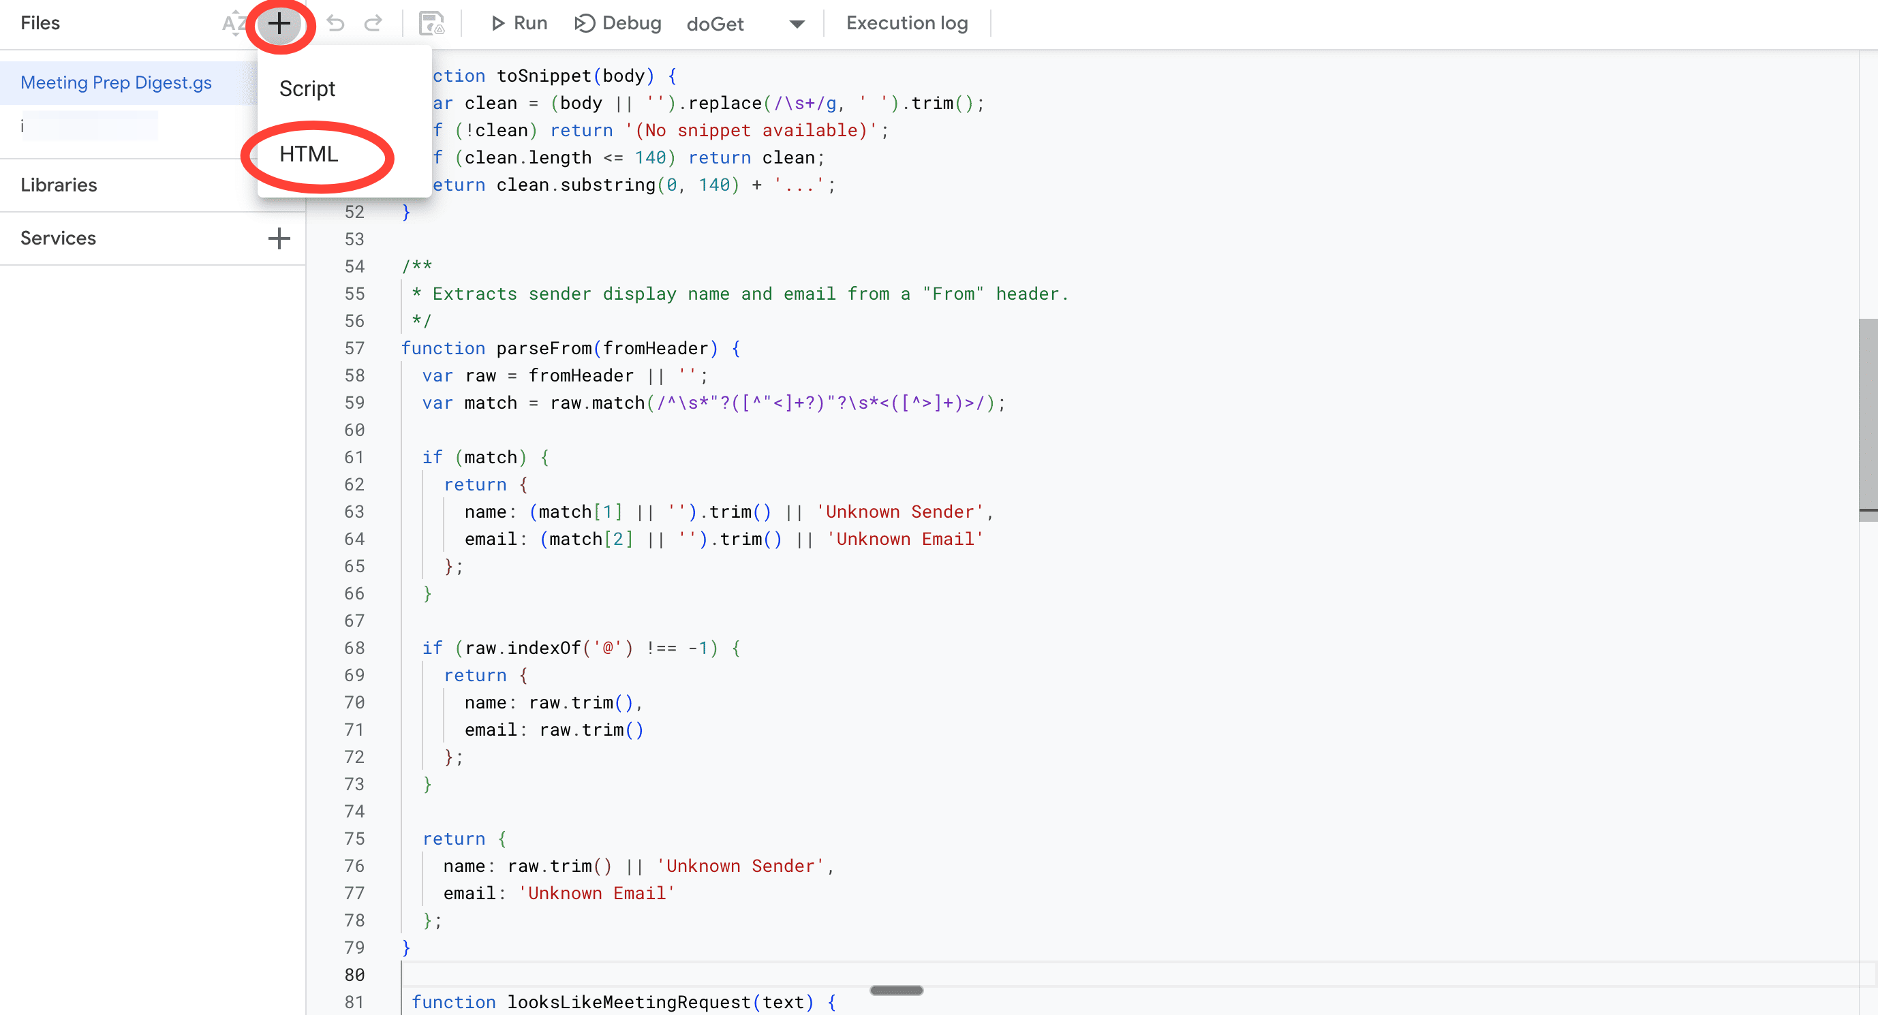Click line number 57 in the gutter
This screenshot has height=1015, width=1878.
[354, 348]
